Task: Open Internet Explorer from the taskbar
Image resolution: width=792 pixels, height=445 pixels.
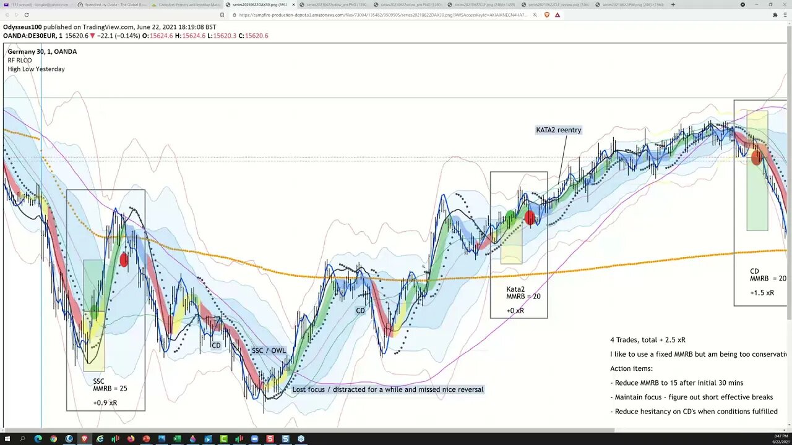Action: point(100,439)
